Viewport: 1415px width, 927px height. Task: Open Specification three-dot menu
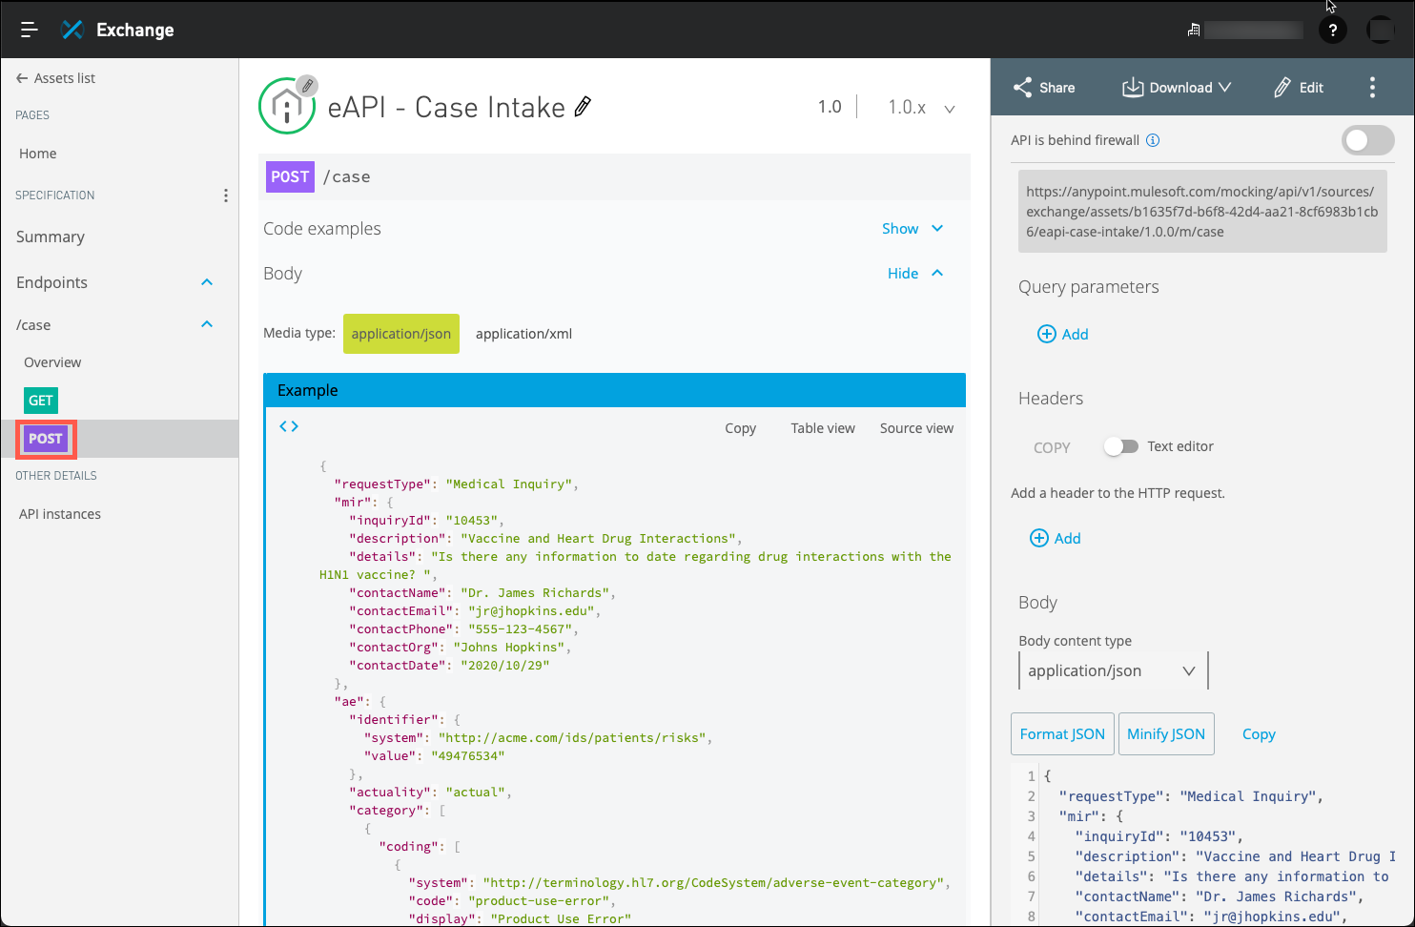[226, 196]
